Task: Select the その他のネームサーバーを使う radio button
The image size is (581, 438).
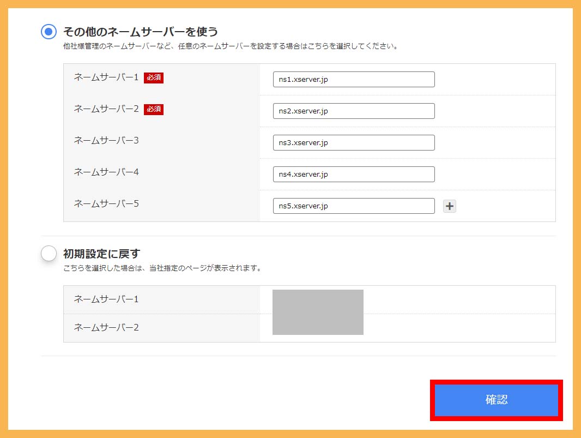Action: [49, 32]
